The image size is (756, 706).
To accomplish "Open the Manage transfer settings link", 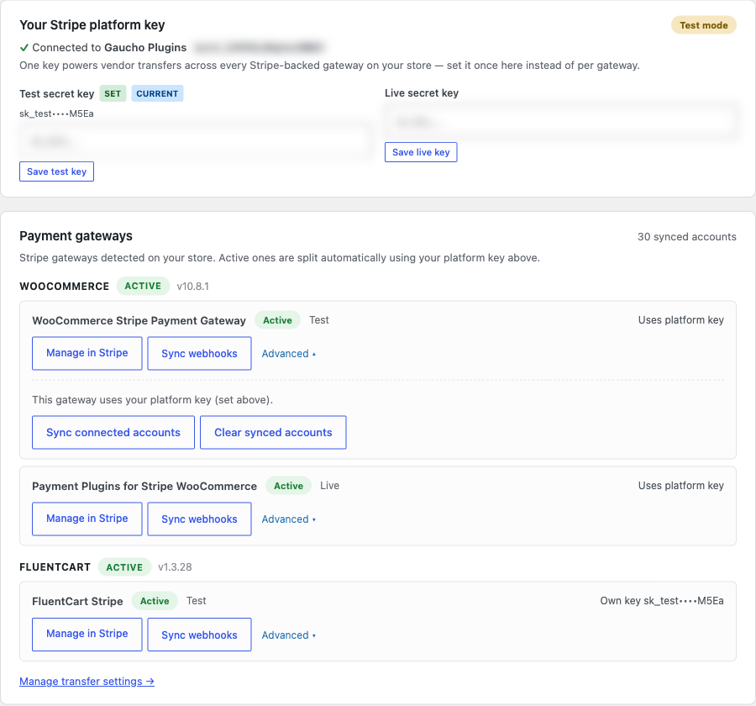I will click(x=87, y=682).
